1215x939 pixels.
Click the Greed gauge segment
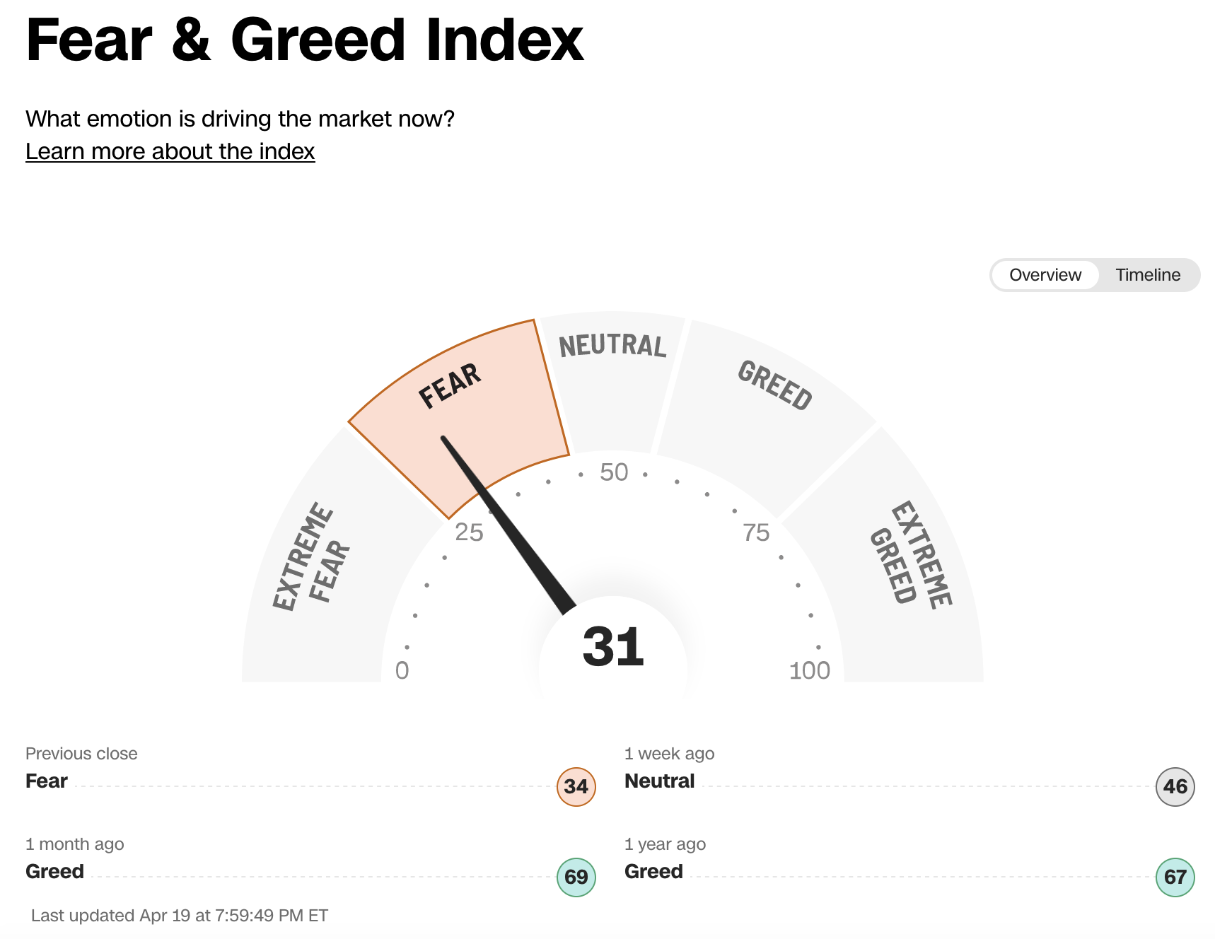pos(764,417)
